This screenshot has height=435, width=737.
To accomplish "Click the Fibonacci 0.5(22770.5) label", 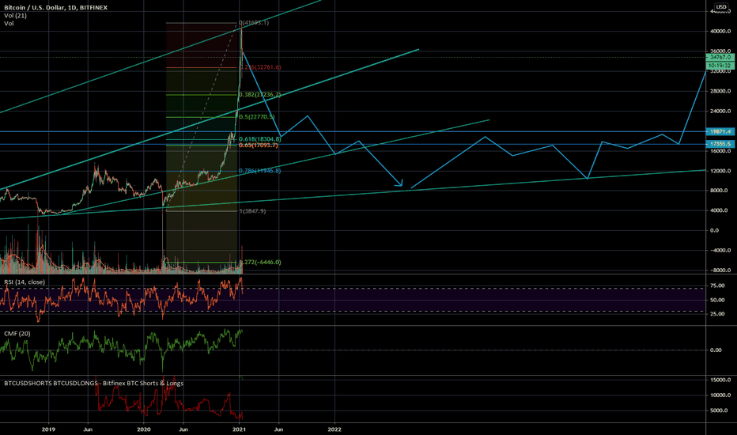I will (x=257, y=116).
